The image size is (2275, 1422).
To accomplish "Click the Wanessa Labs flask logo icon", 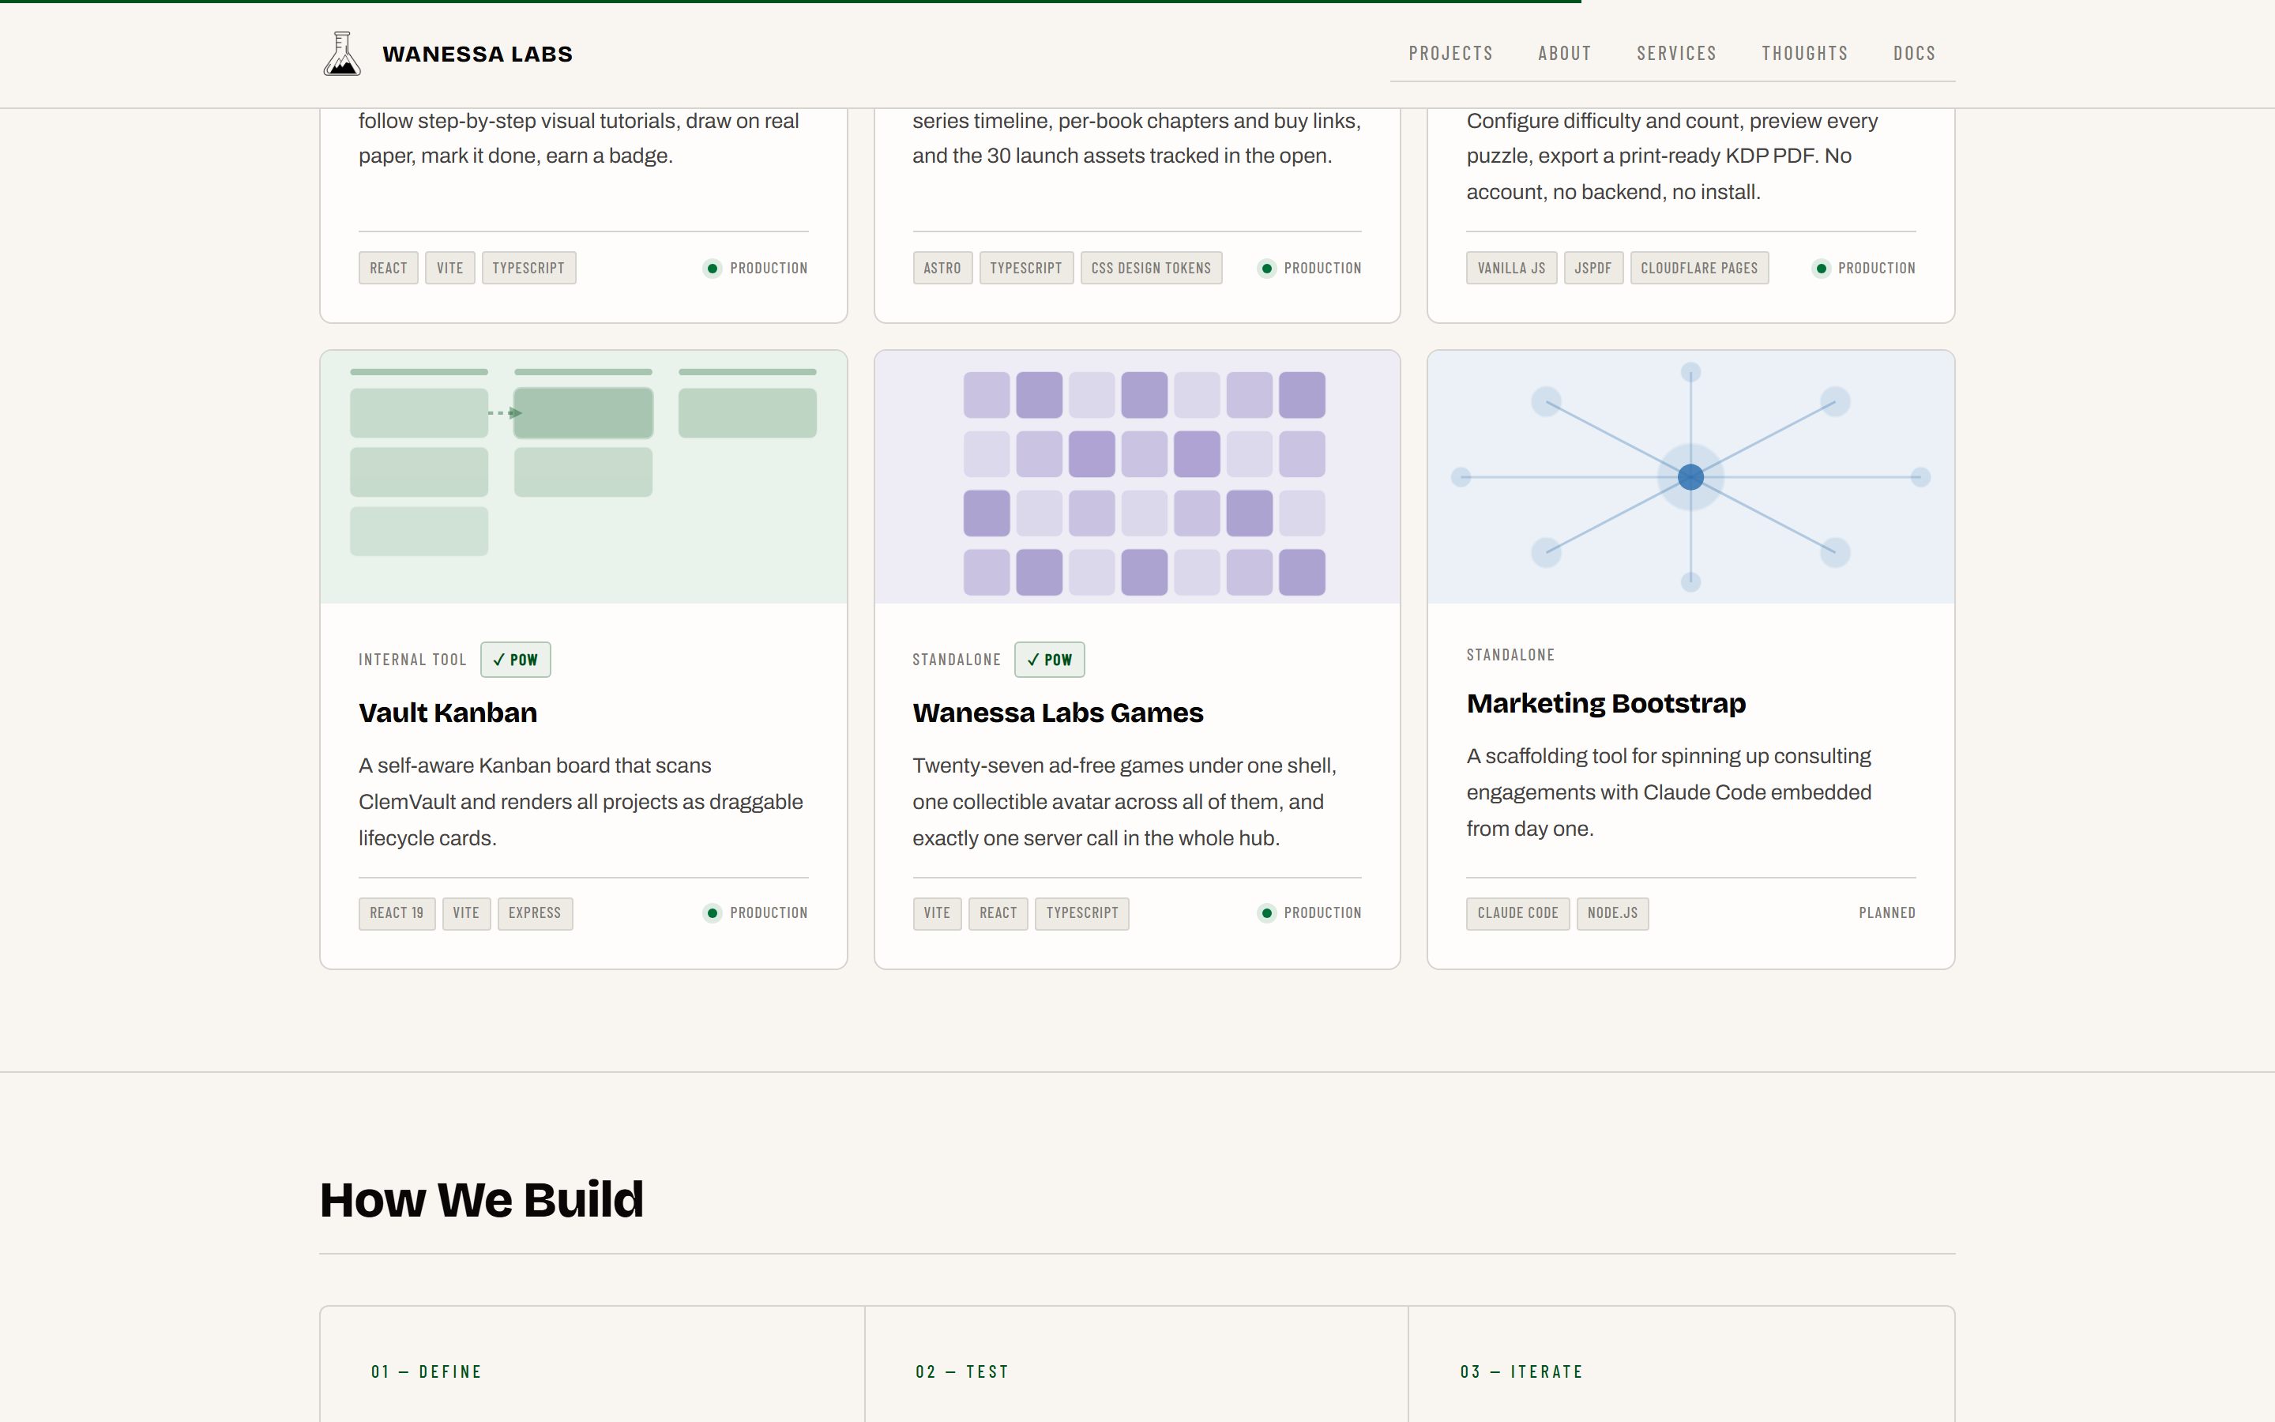I will pos(342,54).
